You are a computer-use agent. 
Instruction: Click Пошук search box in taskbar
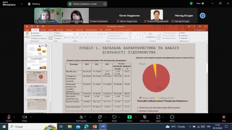pyautogui.click(x=33, y=126)
